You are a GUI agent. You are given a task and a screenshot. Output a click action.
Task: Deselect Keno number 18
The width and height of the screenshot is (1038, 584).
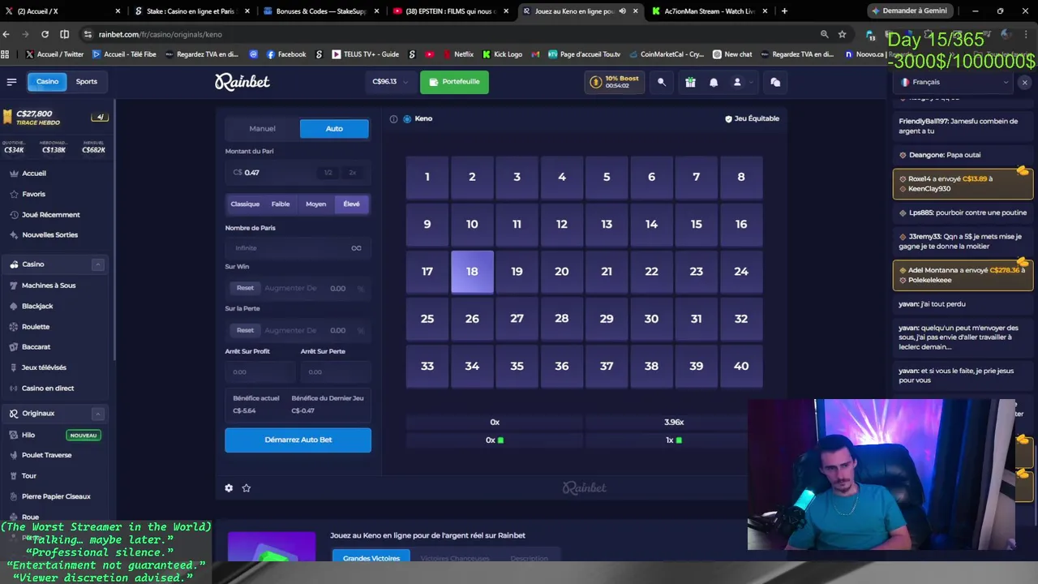472,272
